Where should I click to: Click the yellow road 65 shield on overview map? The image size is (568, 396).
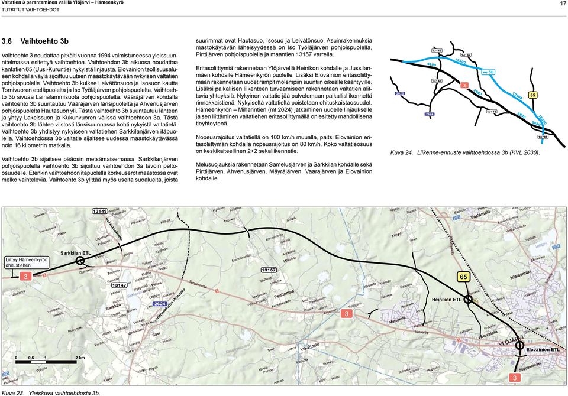(463, 277)
